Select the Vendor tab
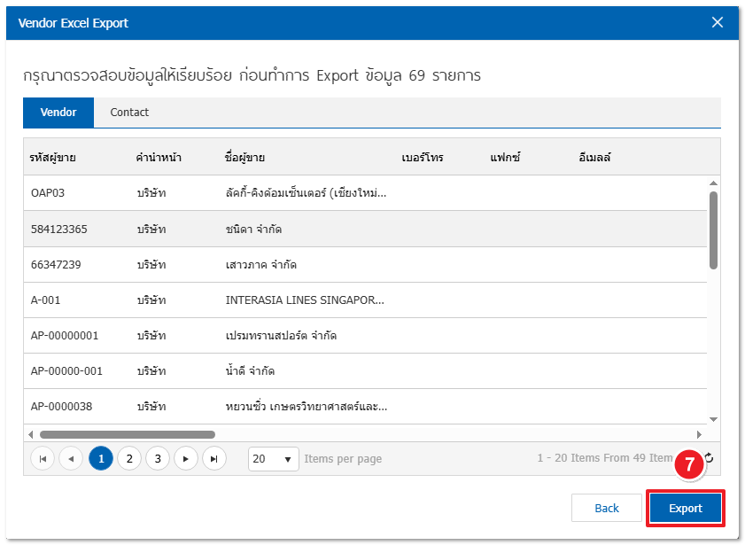Viewport: 745px width, 545px height. pos(58,113)
